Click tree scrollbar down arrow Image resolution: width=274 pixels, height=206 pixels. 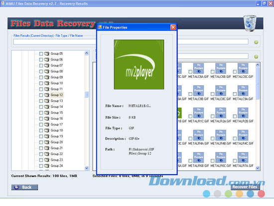(87, 168)
